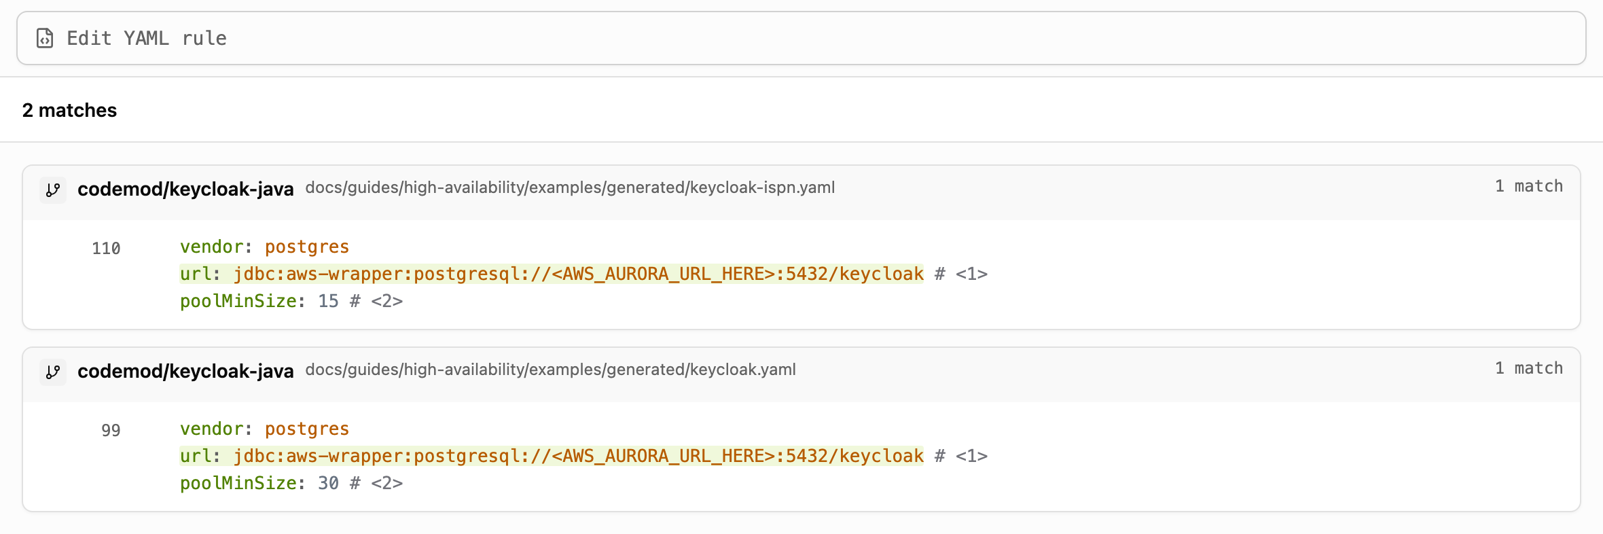Open the keycloak-ispn.yaml file path

coord(570,188)
